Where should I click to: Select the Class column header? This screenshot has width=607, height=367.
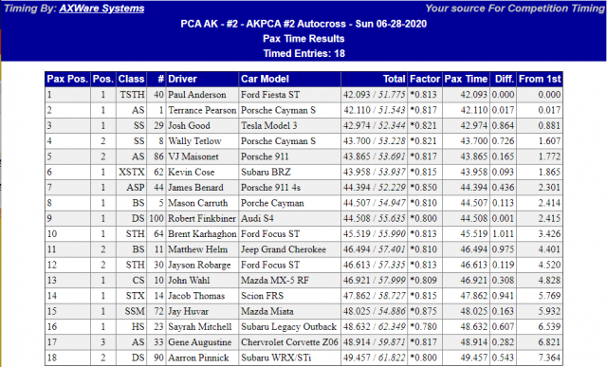(x=131, y=79)
